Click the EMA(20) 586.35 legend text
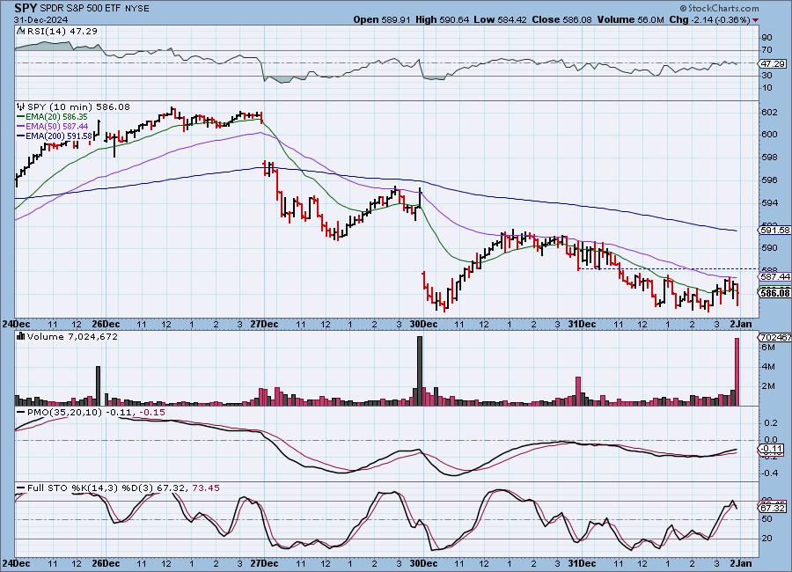 pos(56,117)
